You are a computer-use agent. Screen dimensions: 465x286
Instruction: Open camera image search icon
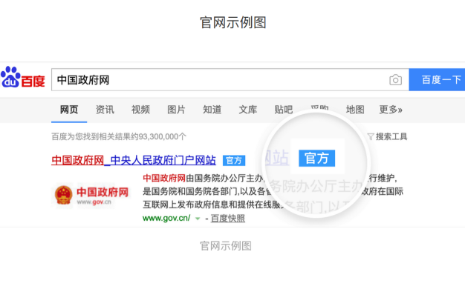395,80
